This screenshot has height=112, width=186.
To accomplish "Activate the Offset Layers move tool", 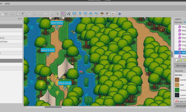I will pyautogui.click(x=120, y=14).
